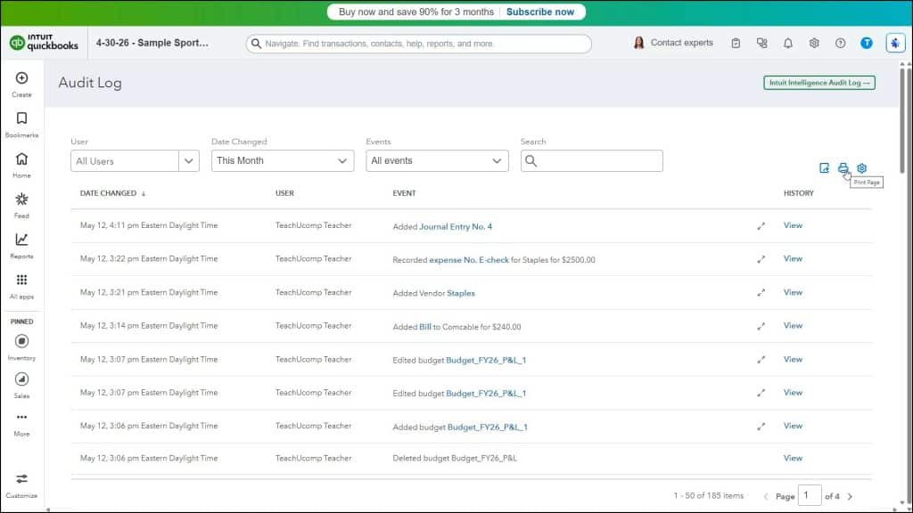Open the Create menu in sidebar

point(21,84)
